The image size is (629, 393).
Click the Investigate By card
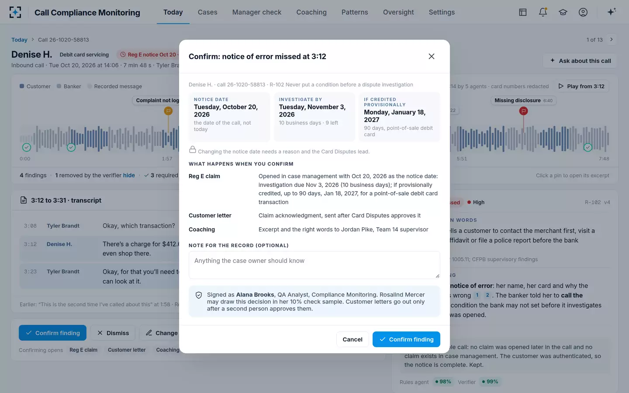click(x=314, y=117)
